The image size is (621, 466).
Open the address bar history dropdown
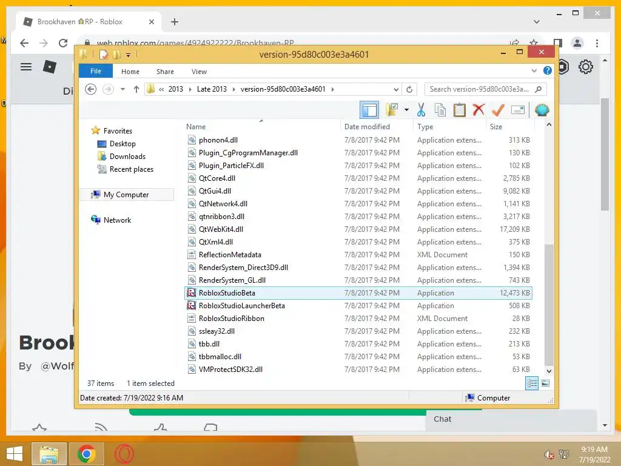click(395, 89)
